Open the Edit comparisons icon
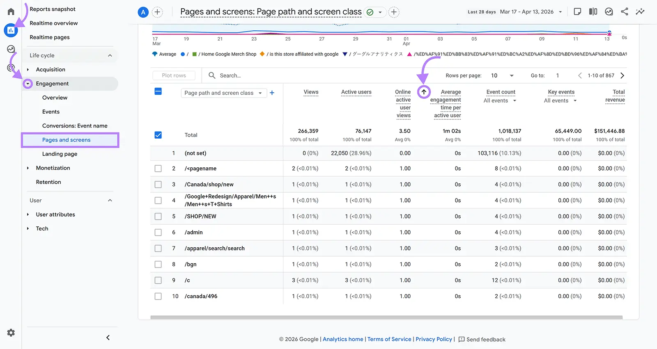 [593, 11]
